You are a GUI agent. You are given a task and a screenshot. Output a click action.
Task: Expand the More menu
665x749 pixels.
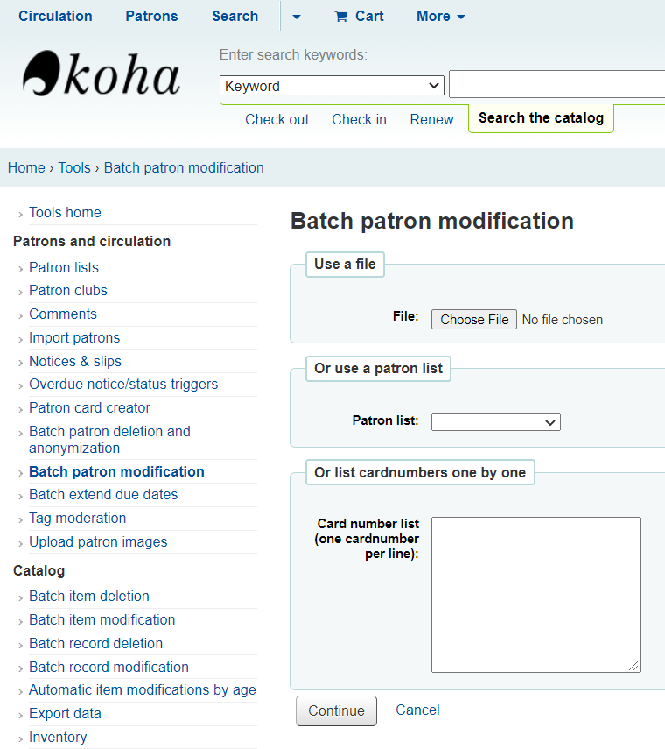[440, 17]
